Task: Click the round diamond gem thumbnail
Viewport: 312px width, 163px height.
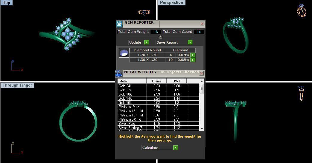Action: click(x=124, y=53)
